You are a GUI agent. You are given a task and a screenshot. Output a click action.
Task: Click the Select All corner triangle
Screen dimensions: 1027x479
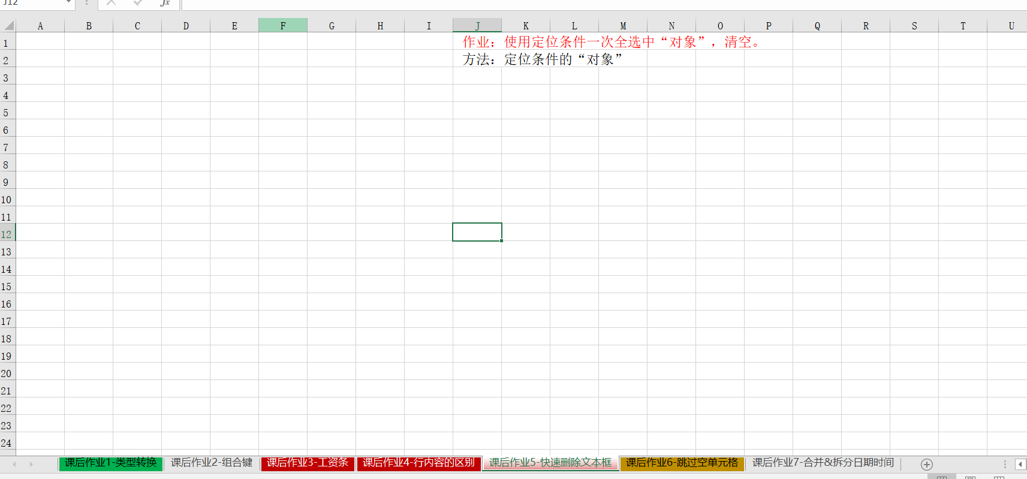point(8,25)
